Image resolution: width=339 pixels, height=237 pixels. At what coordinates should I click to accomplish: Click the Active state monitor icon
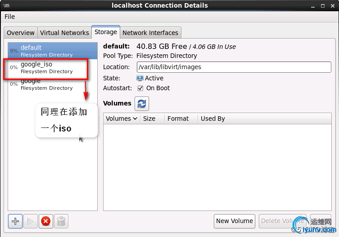point(140,78)
